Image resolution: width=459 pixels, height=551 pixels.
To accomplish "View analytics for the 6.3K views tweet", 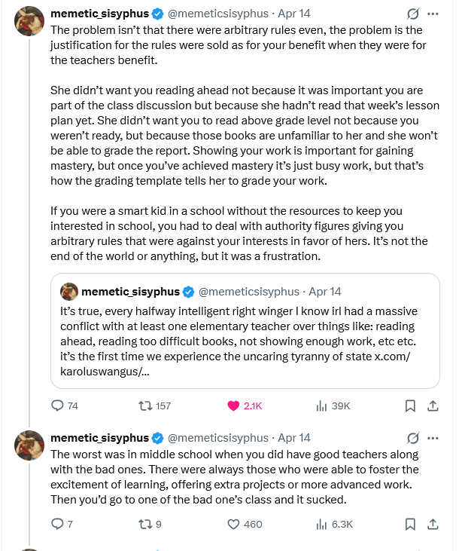I will [322, 524].
